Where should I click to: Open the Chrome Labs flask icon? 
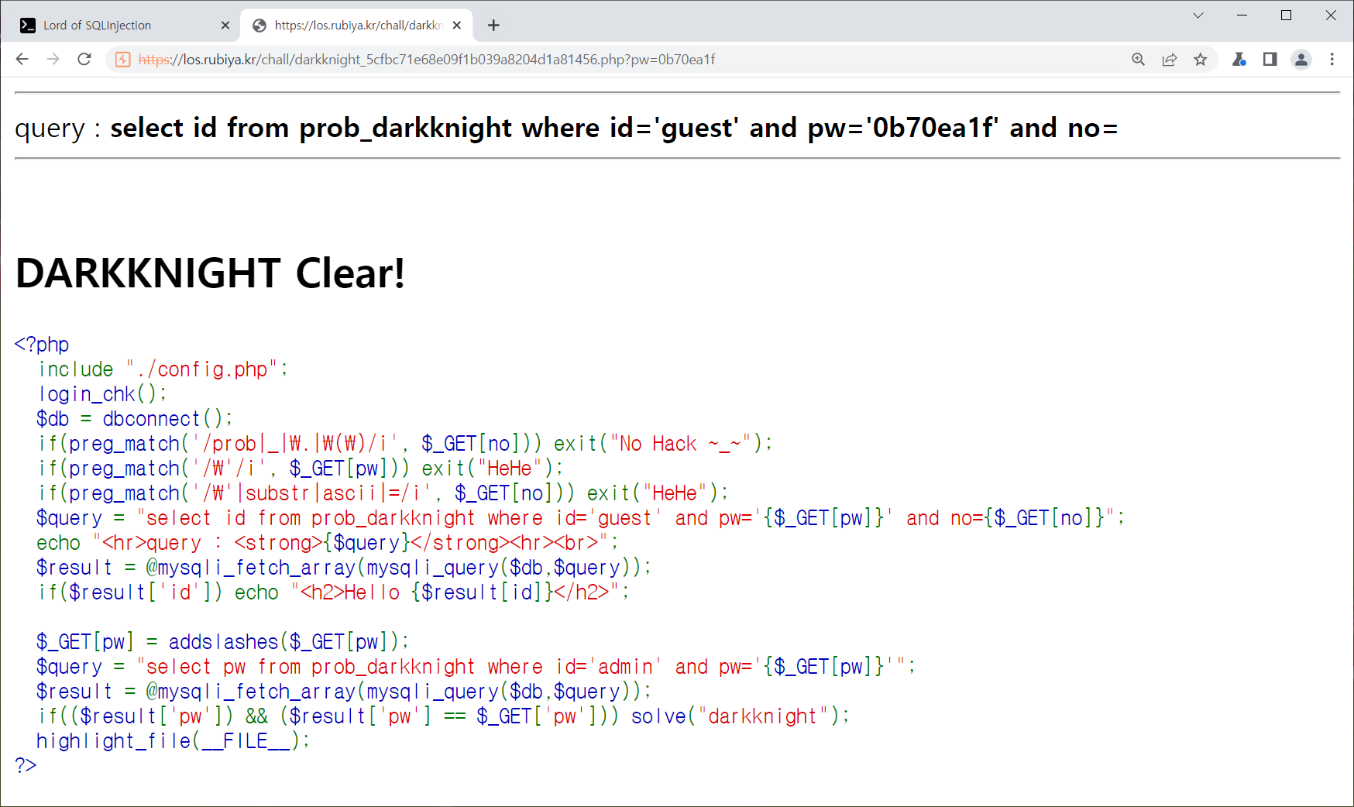click(x=1239, y=59)
